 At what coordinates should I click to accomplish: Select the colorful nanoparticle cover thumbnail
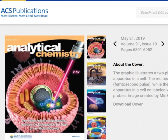click(x=96, y=128)
